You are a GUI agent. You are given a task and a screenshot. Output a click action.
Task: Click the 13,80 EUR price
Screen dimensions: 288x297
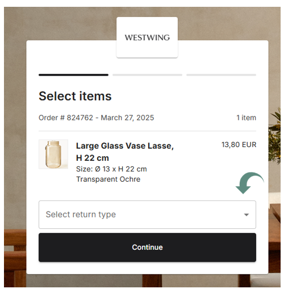[x=239, y=144]
